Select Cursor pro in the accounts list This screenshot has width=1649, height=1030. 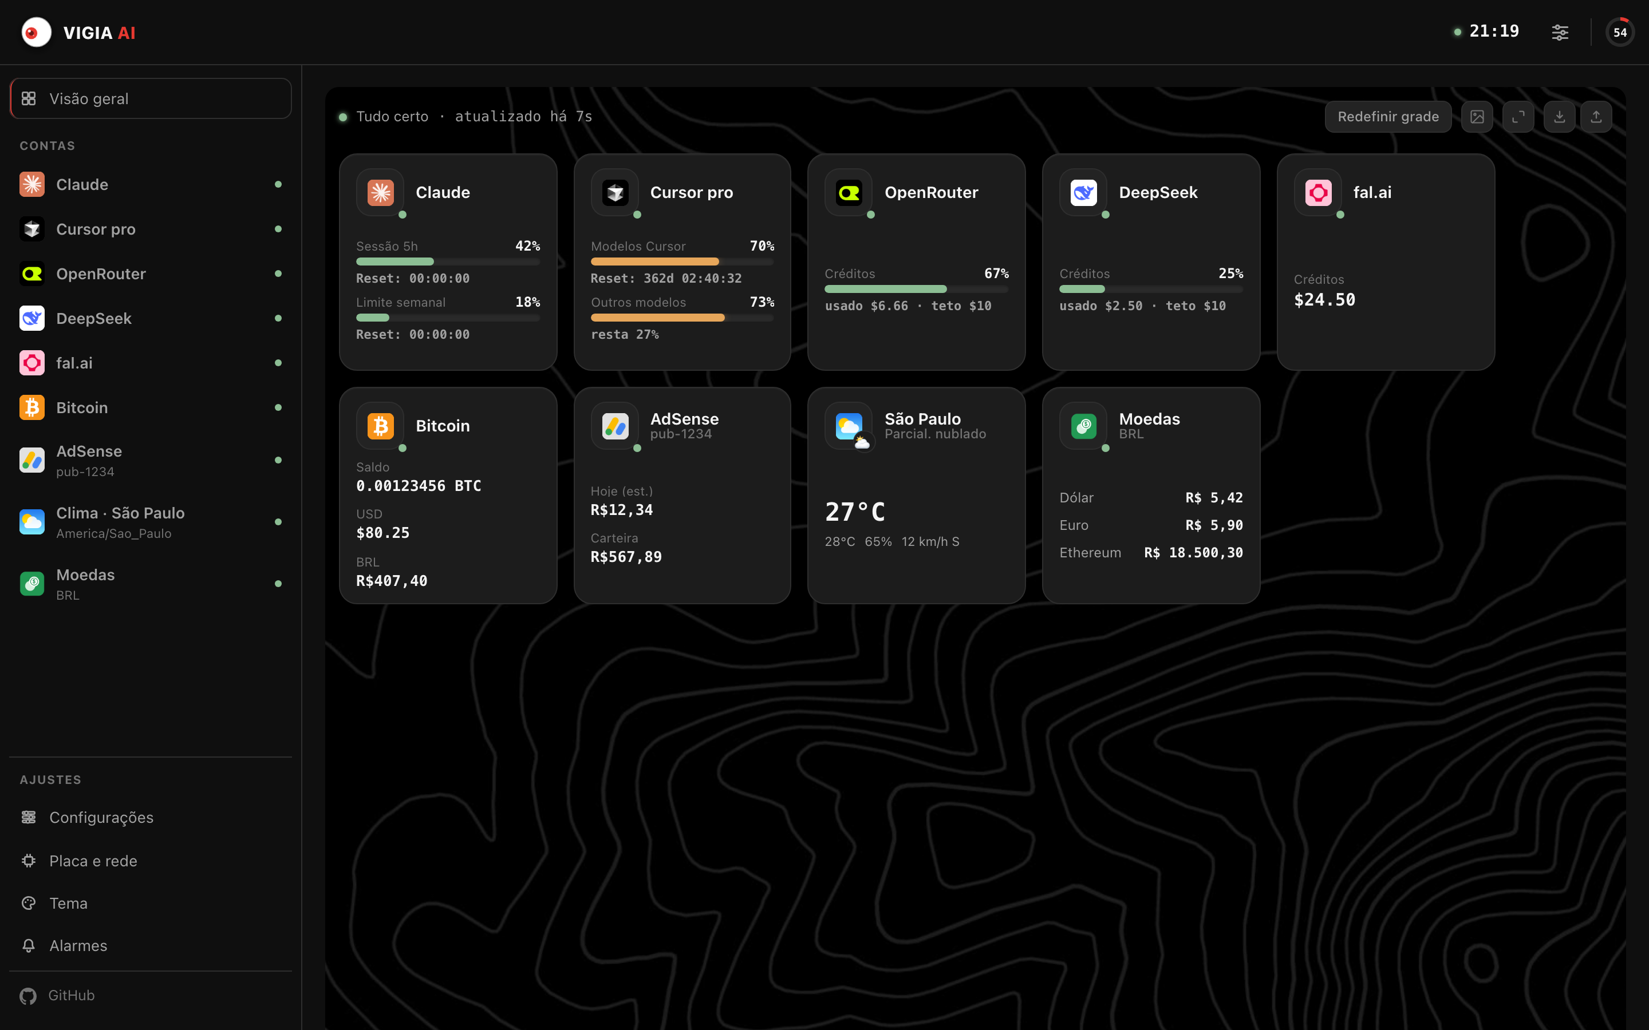coord(151,229)
